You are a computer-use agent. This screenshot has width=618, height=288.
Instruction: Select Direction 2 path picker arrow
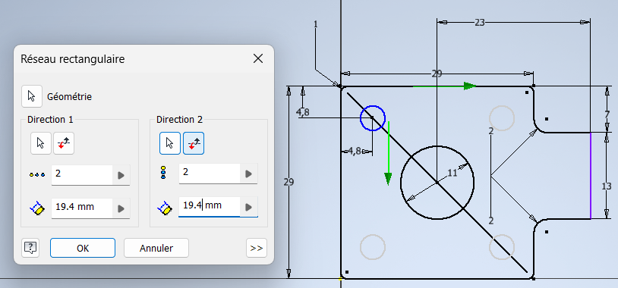tap(170, 143)
